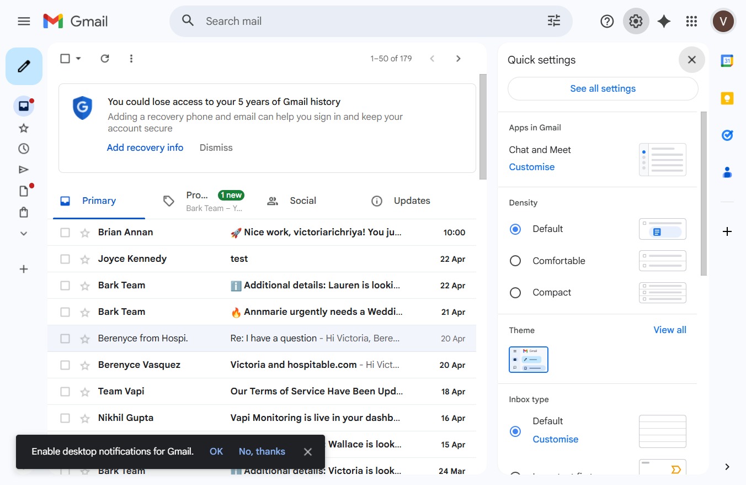Viewport: 746px width, 485px height.
Task: Expand More labels chevron in sidebar
Action: [24, 233]
